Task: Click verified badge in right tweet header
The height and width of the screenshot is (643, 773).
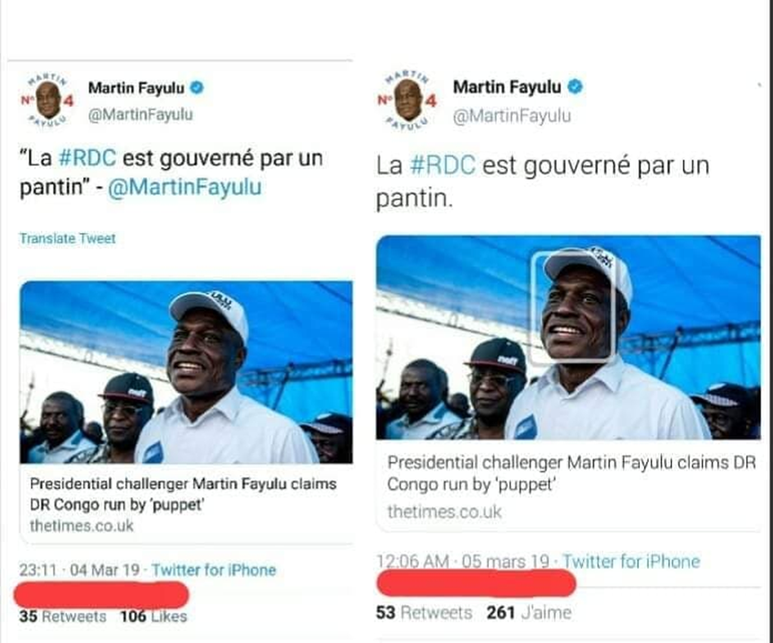Action: click(575, 87)
